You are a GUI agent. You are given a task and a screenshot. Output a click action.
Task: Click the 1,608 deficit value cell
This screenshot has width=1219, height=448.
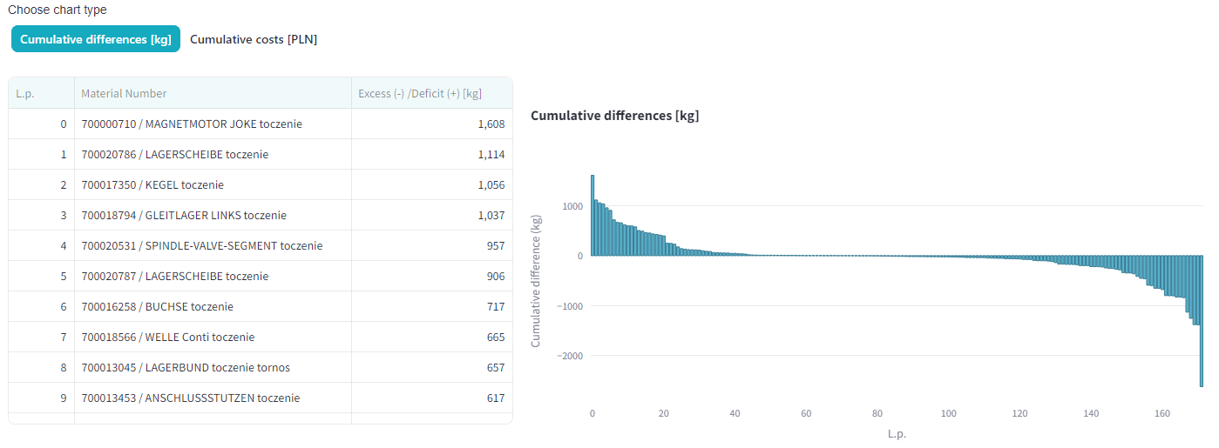[431, 124]
